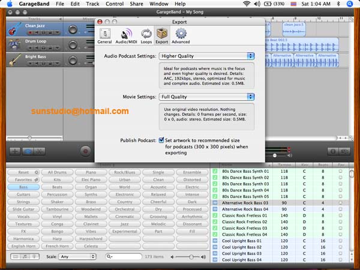Mark Alternative Rock Bass 03 as favorite
The image size is (360, 270).
(340, 203)
